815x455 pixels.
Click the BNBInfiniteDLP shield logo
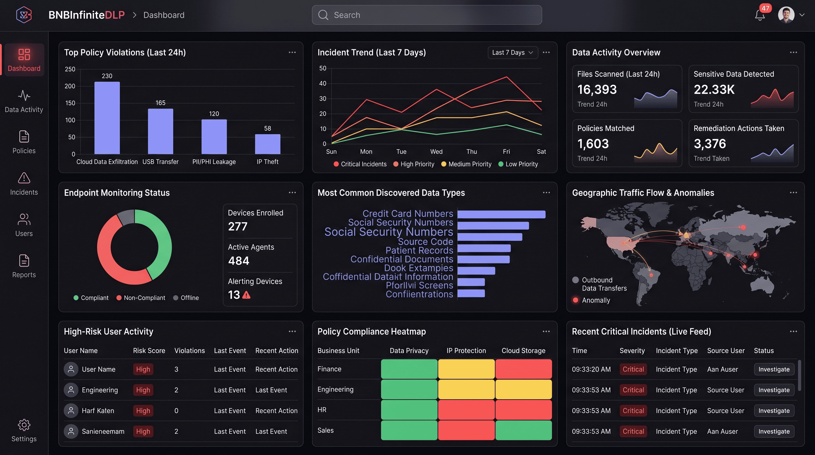(24, 15)
